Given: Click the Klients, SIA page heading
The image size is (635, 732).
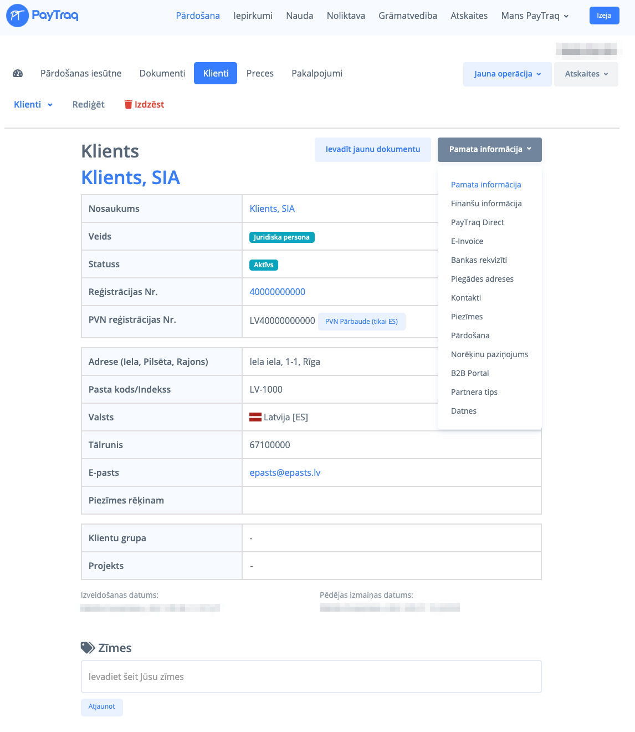Looking at the screenshot, I should click(x=130, y=177).
